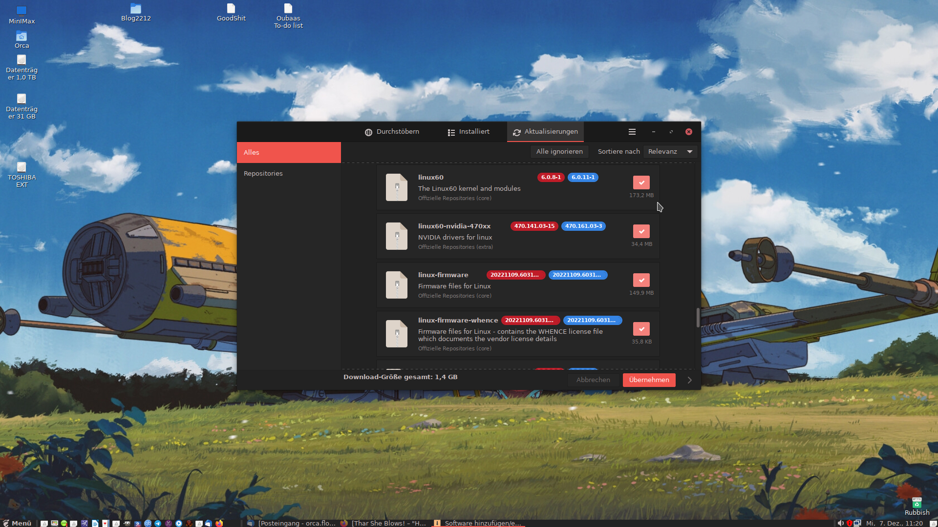The image size is (938, 527).
Task: Click the 34,4 MB size of the nvidia package
Action: point(641,244)
